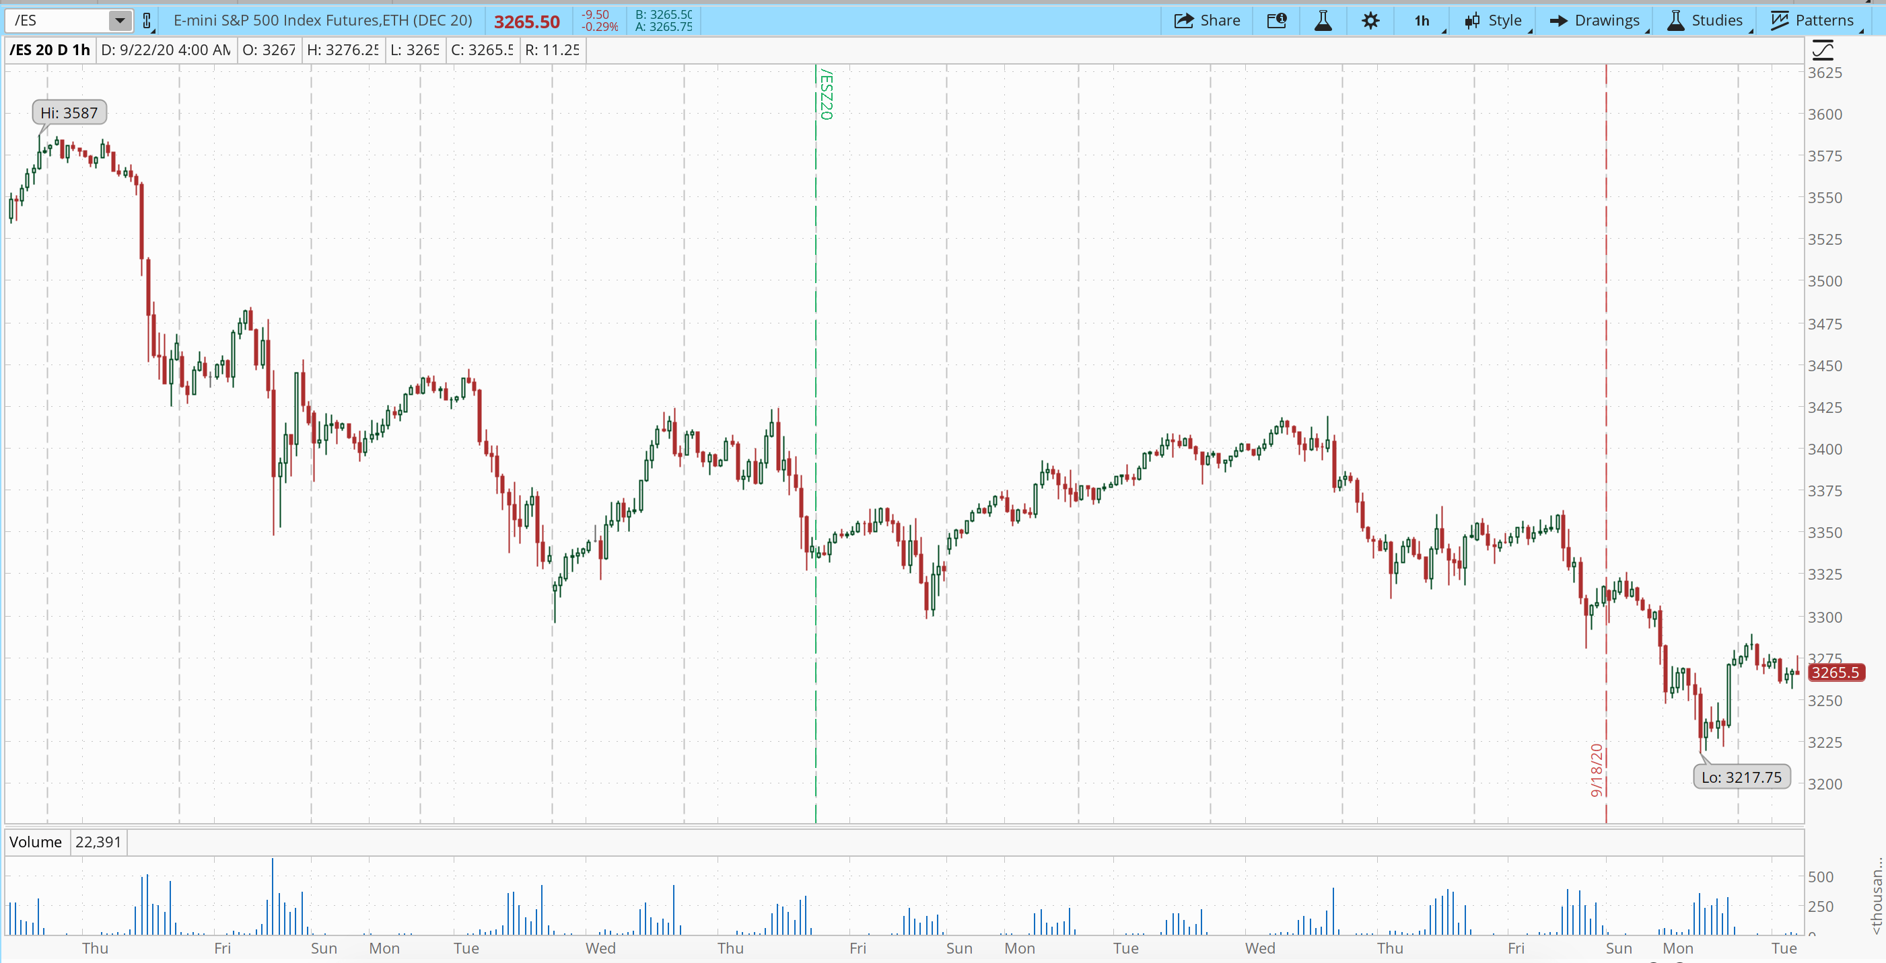Click the 3200 price axis label
The height and width of the screenshot is (963, 1886).
[1825, 783]
